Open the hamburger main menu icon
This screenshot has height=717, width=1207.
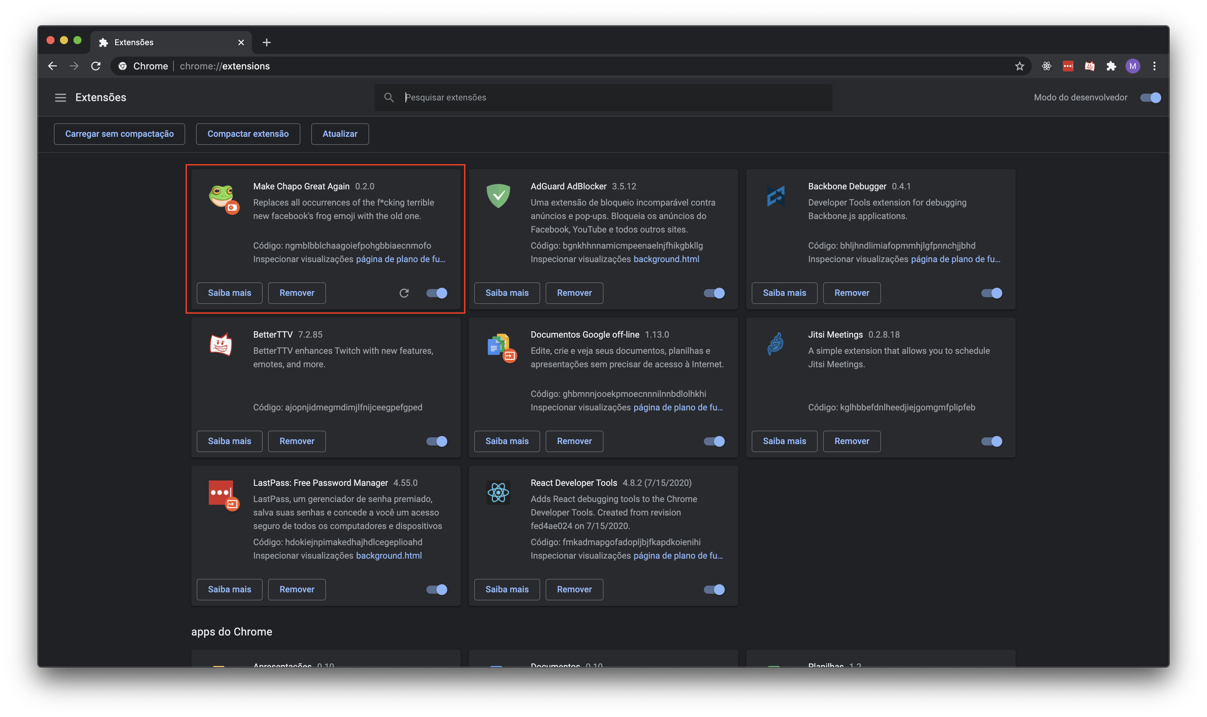point(60,98)
